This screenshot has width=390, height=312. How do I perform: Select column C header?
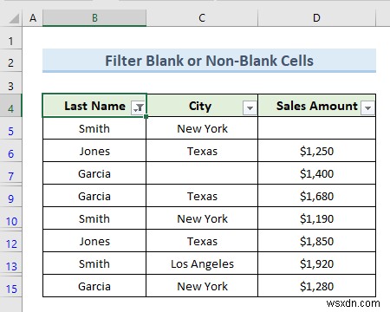click(202, 18)
